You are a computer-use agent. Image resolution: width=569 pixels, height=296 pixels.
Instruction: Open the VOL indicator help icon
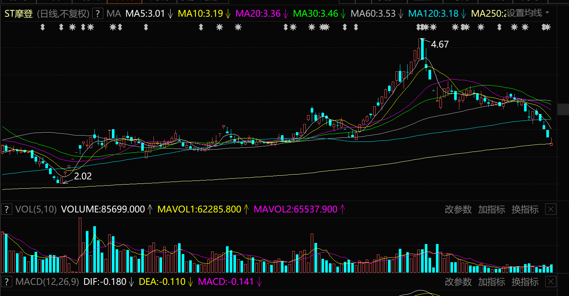click(6, 209)
